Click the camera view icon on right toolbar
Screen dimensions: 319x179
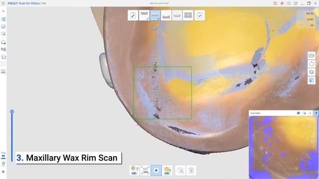311,56
